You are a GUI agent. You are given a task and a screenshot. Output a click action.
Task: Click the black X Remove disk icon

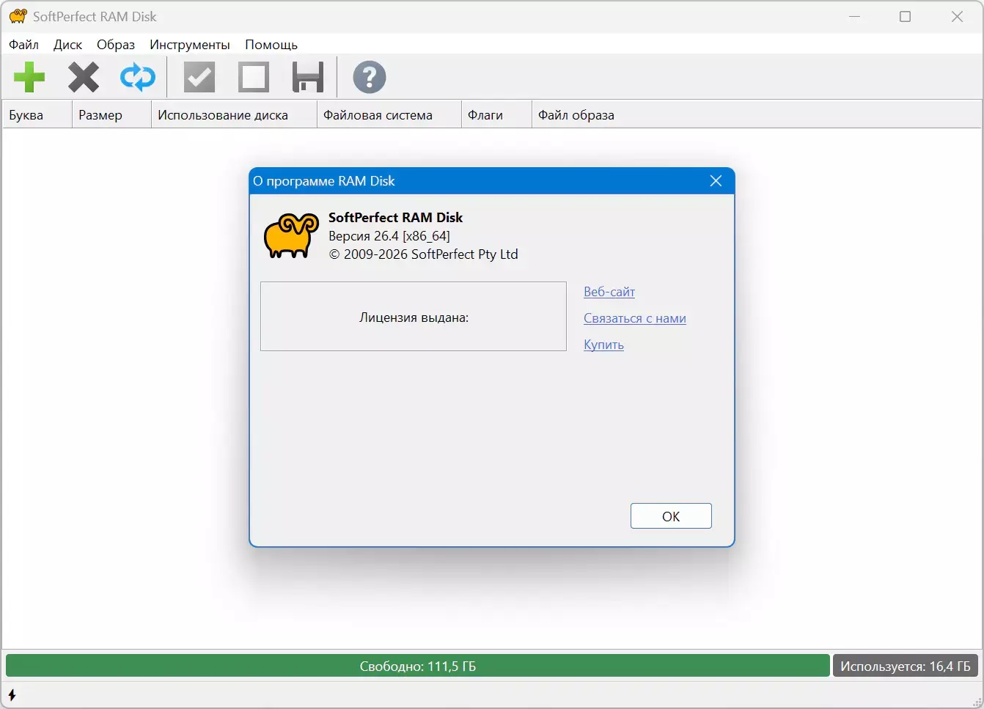84,77
